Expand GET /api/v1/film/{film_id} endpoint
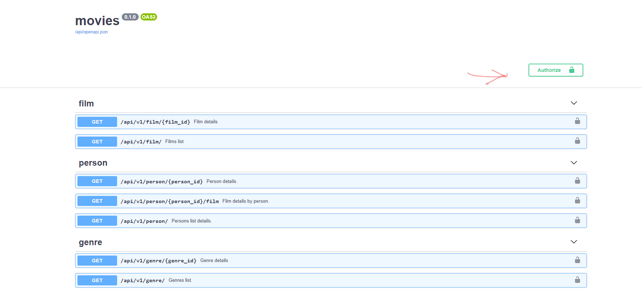 click(331, 122)
